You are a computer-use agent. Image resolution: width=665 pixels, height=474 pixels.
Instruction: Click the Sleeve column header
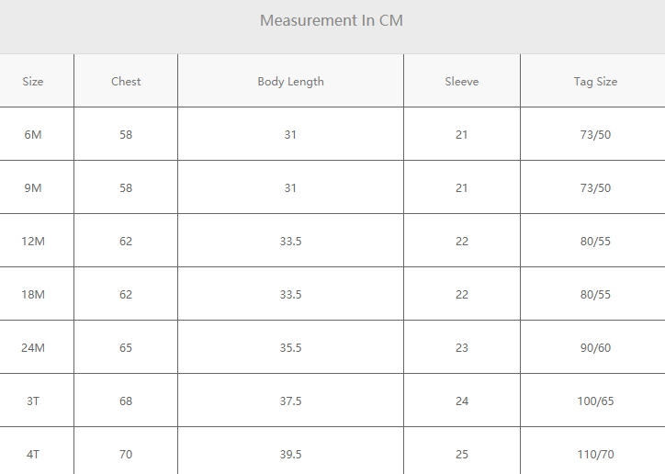point(461,81)
